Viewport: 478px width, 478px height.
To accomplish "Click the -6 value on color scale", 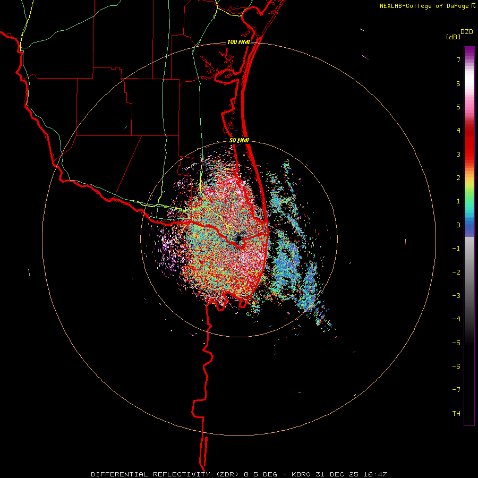I will [456, 366].
